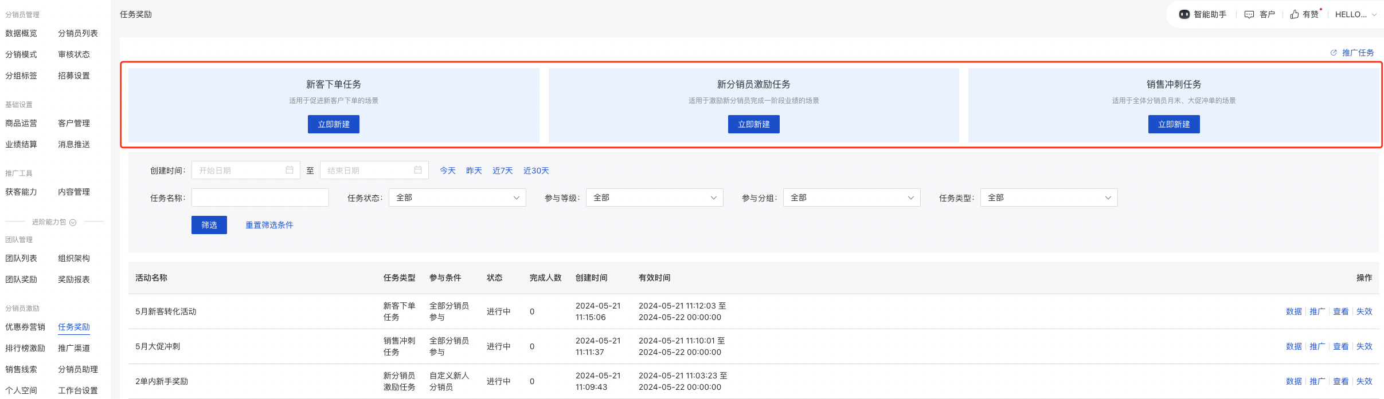Create a 新分销员激励任务 with 立即新建
This screenshot has height=399, width=1384.
coord(754,124)
